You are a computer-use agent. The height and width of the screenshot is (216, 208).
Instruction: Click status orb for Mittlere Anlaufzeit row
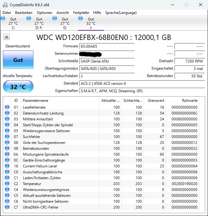7,119
